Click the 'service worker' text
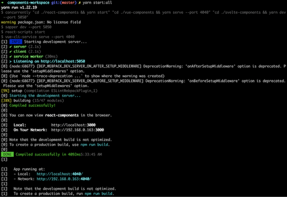 click(28, 56)
